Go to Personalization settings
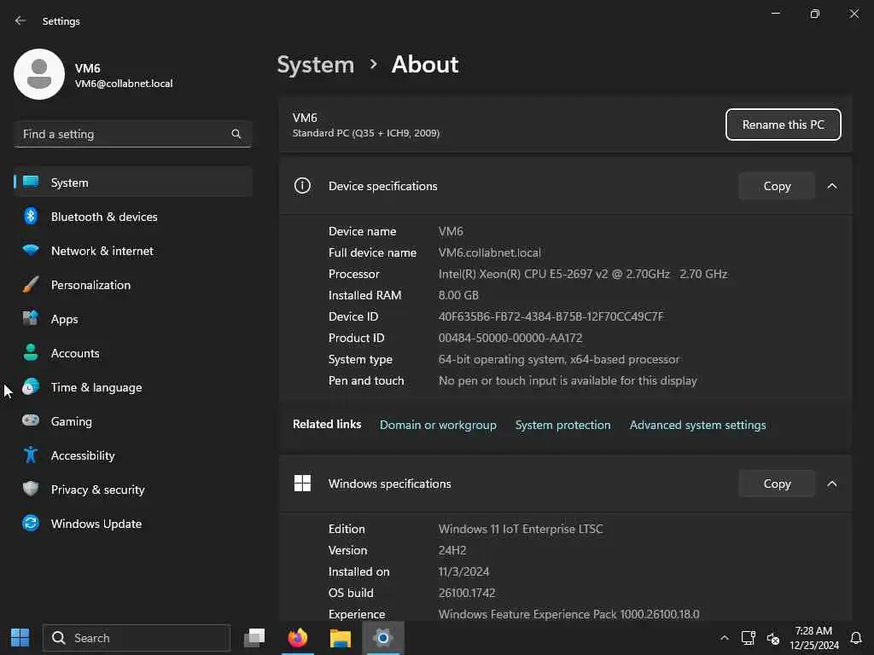Viewport: 874px width, 655px height. [x=133, y=285]
